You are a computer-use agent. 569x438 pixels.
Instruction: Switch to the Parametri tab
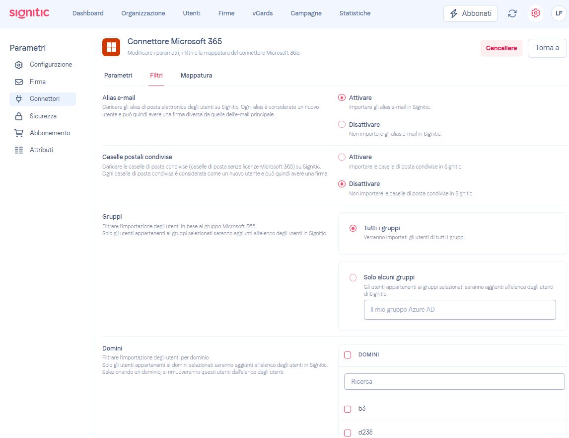(x=118, y=76)
